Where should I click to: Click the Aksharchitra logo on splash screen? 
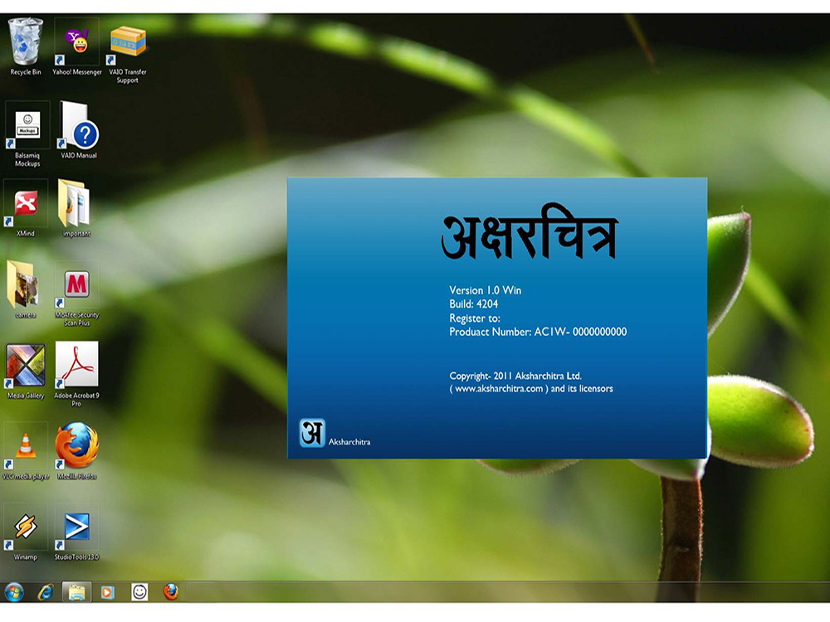(312, 433)
